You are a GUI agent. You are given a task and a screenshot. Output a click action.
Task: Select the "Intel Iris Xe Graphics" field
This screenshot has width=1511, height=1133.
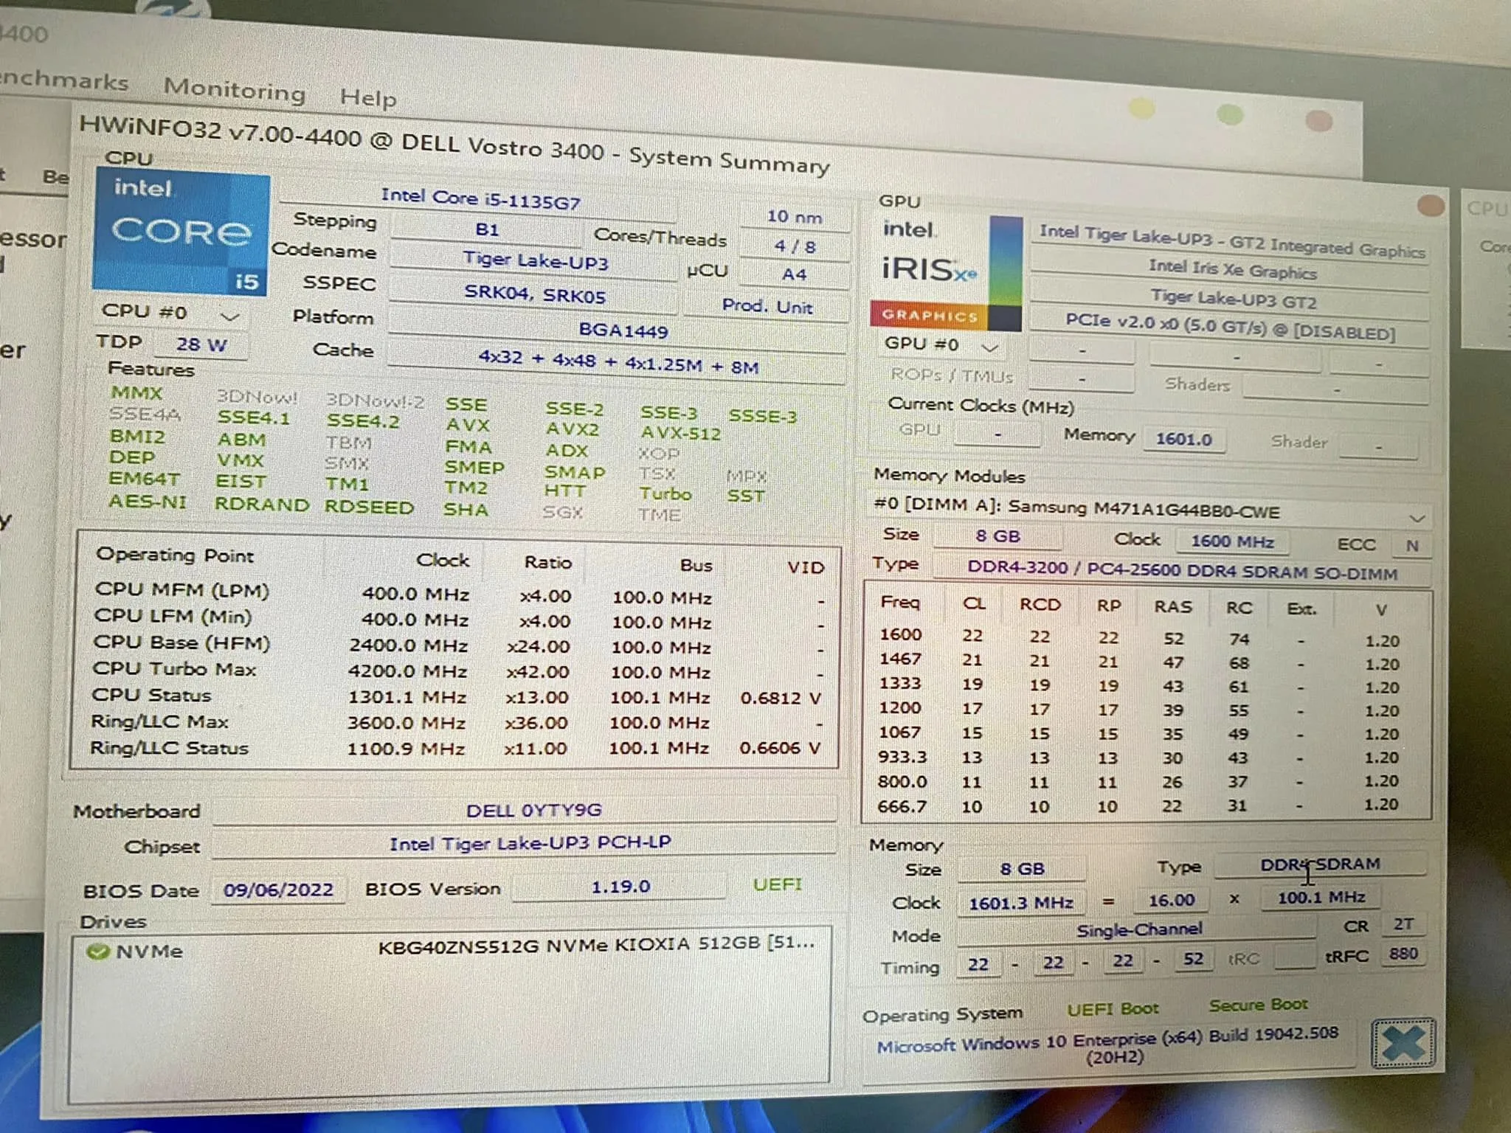1231,270
